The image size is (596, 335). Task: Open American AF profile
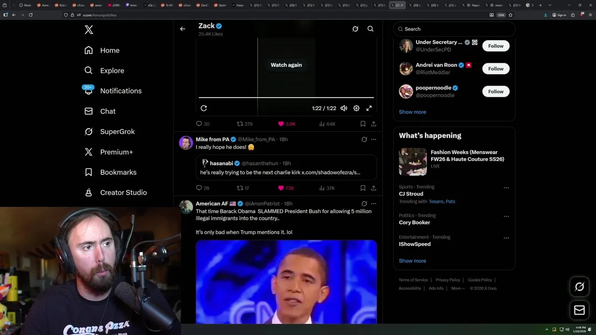point(212,204)
